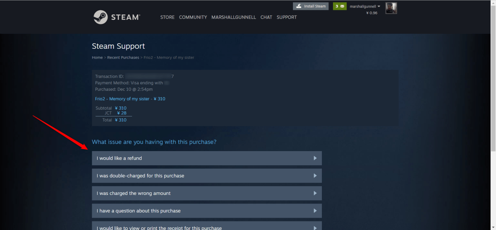Select "I was charged the wrong amount"
The image size is (496, 230).
tap(134, 193)
